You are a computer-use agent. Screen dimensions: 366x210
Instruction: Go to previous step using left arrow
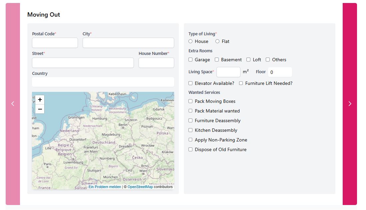tap(13, 104)
